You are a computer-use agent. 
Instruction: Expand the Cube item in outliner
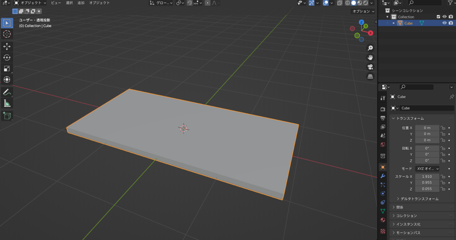(x=394, y=23)
